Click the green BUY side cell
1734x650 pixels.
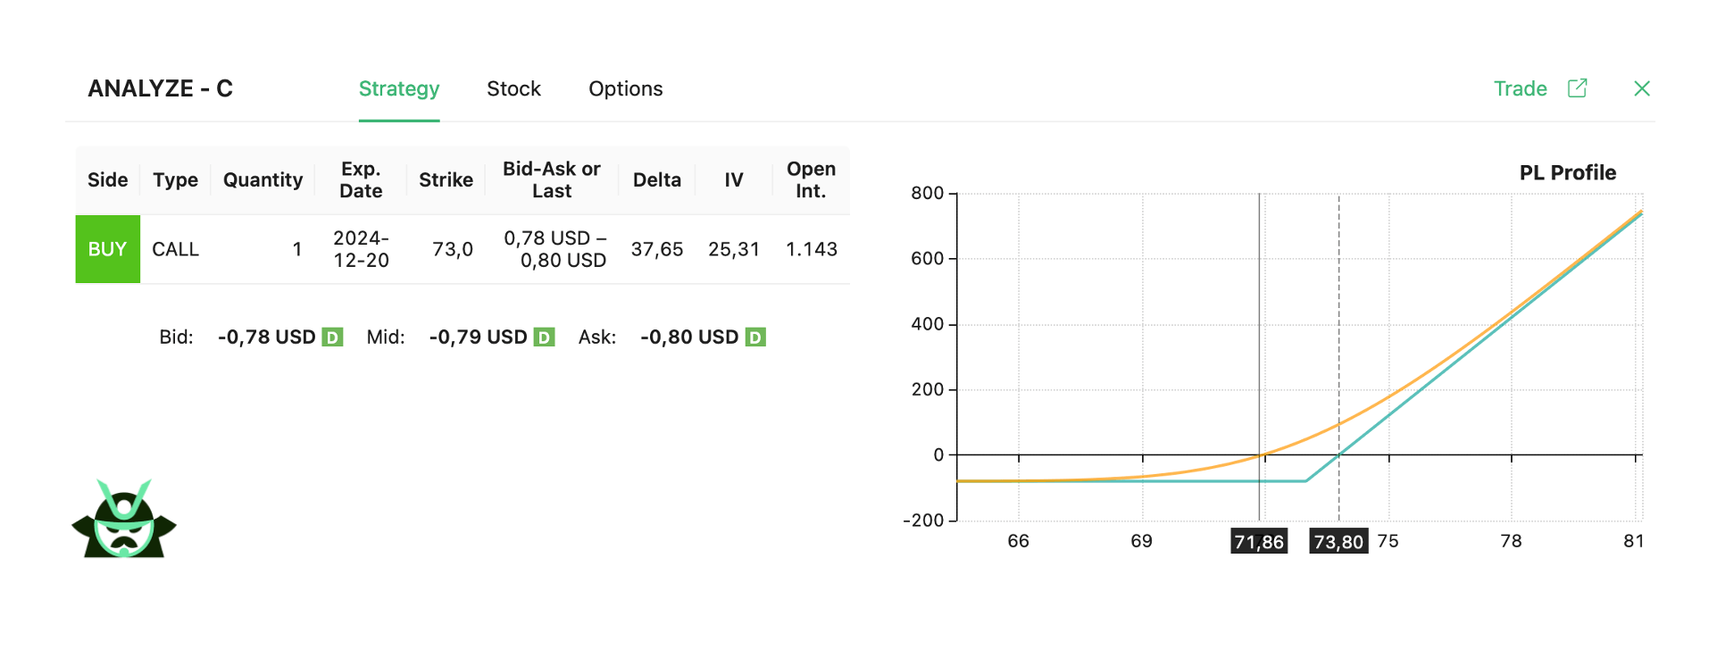click(107, 249)
